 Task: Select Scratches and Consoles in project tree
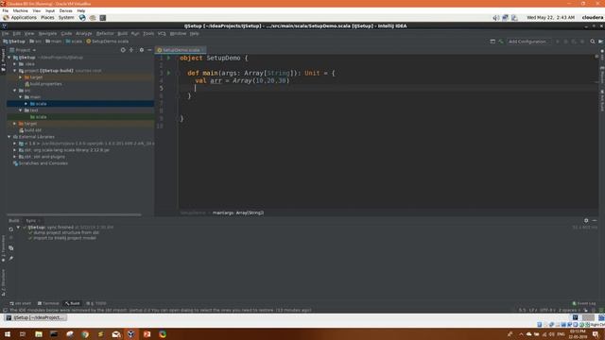tap(40, 163)
